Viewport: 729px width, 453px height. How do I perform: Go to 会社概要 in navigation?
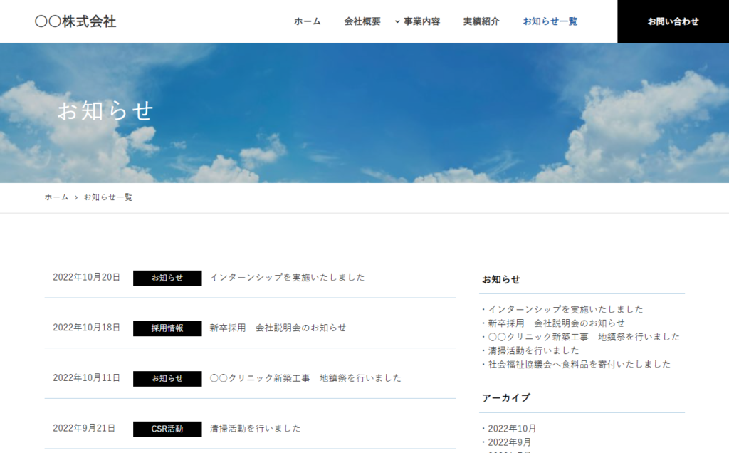tap(362, 21)
